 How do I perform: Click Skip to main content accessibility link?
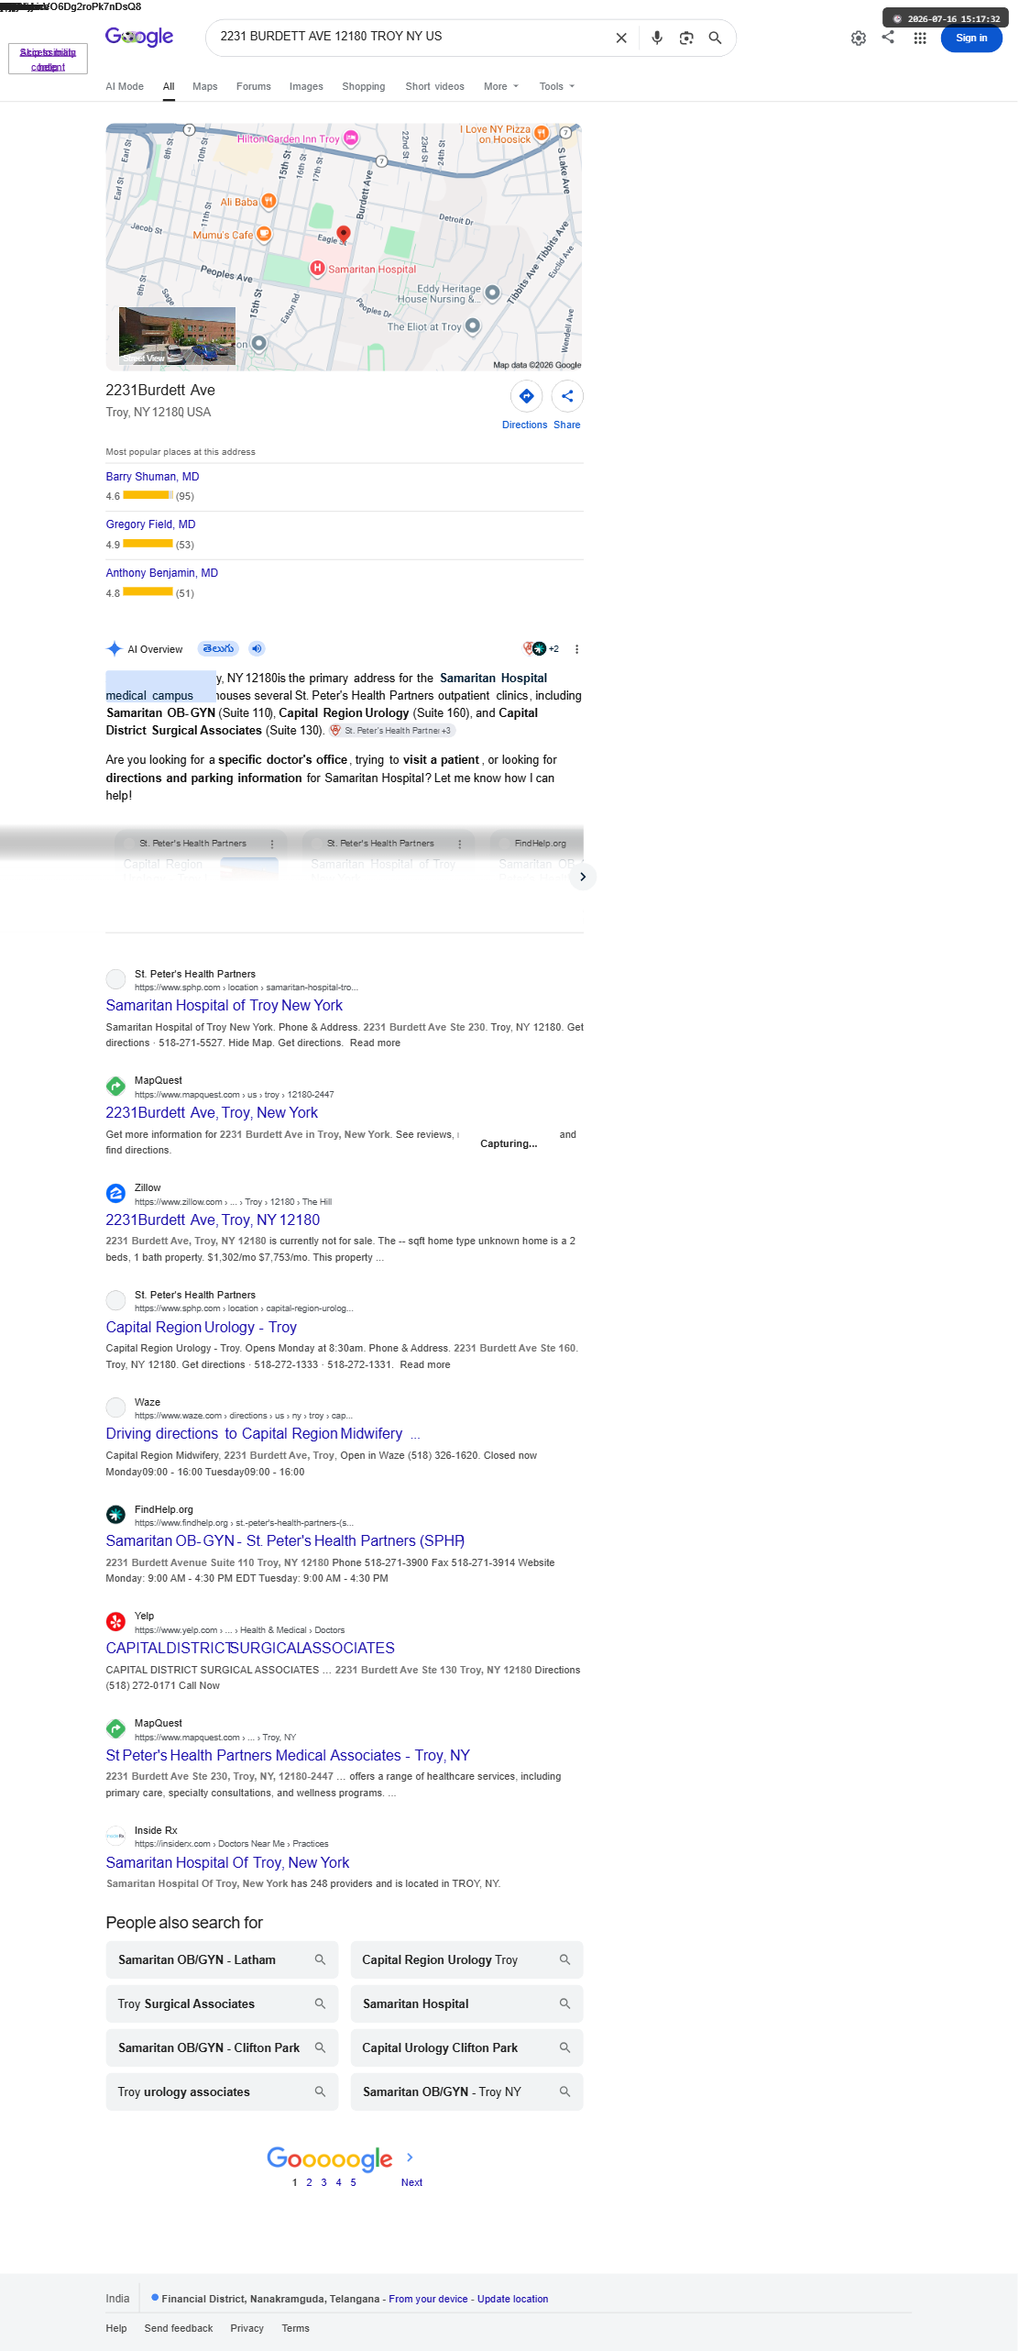[x=48, y=59]
